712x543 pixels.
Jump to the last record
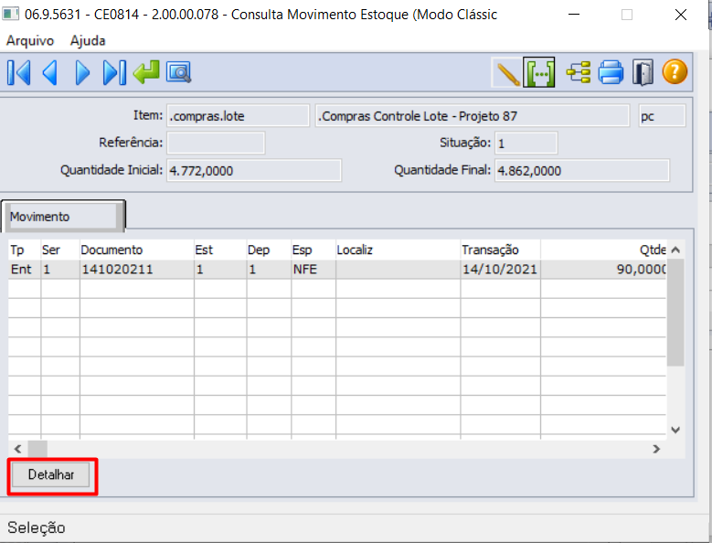(x=114, y=72)
